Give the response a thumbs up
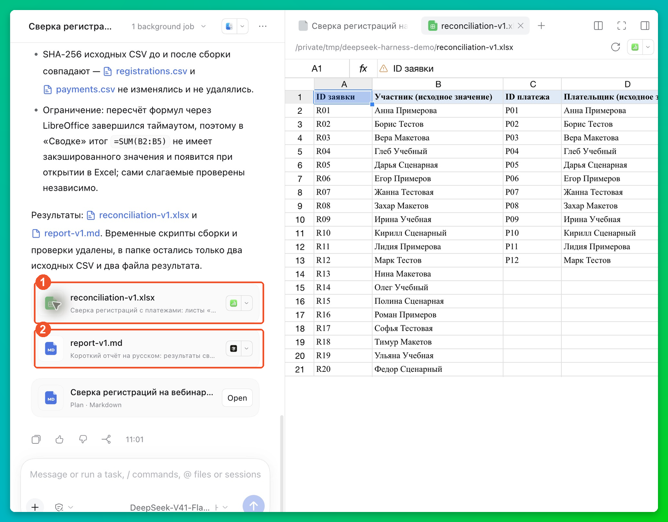This screenshot has height=522, width=668. click(59, 439)
